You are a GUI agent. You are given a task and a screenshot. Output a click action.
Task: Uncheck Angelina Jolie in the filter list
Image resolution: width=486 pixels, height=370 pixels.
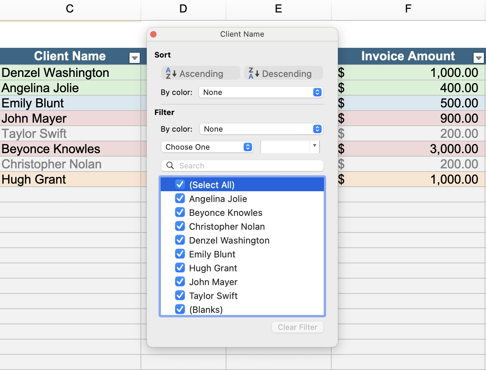click(180, 199)
